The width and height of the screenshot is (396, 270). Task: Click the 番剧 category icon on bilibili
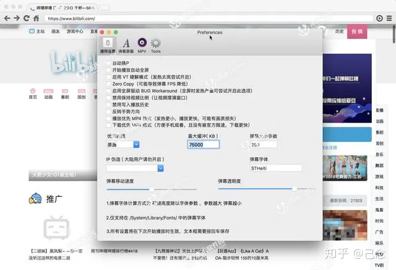tap(65, 94)
